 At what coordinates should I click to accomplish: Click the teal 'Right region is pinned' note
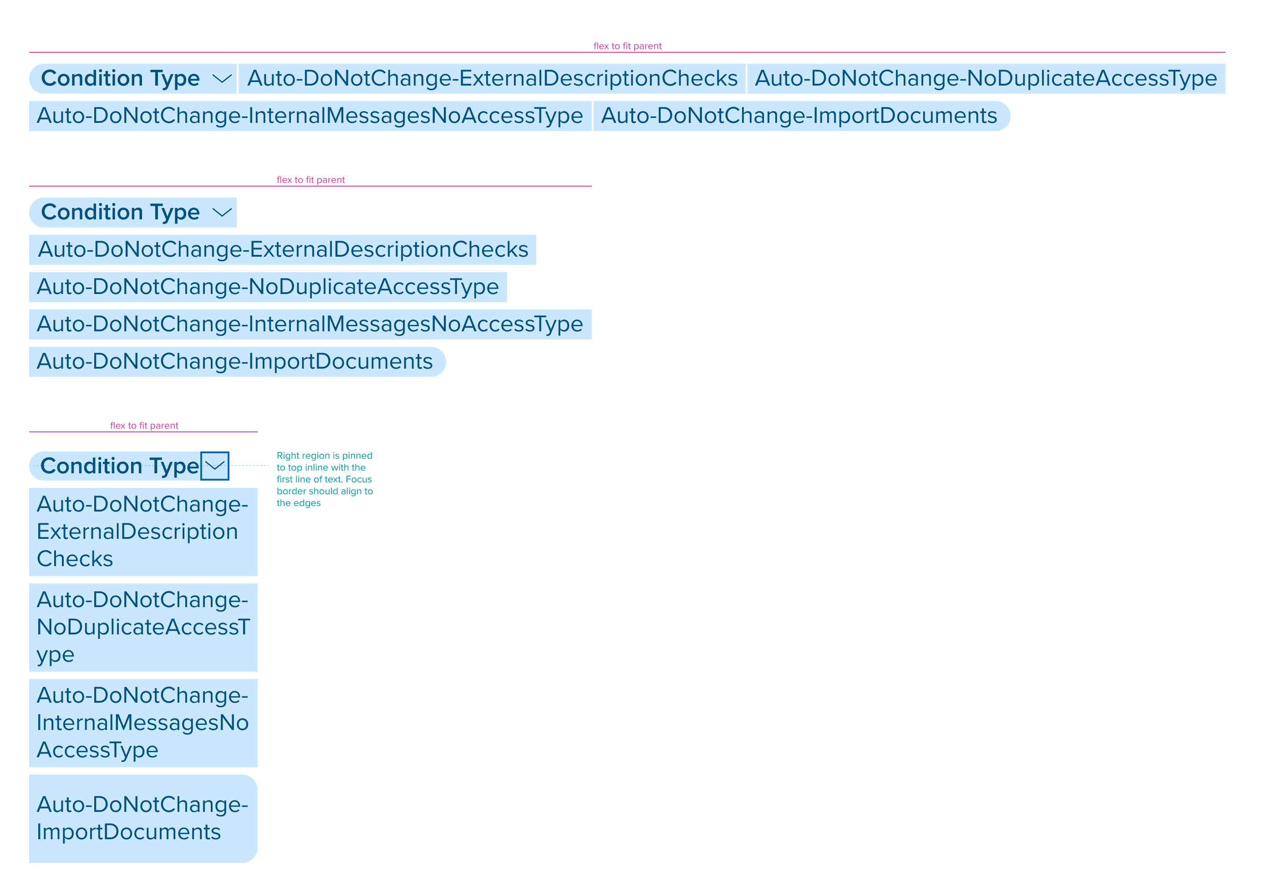(x=324, y=479)
